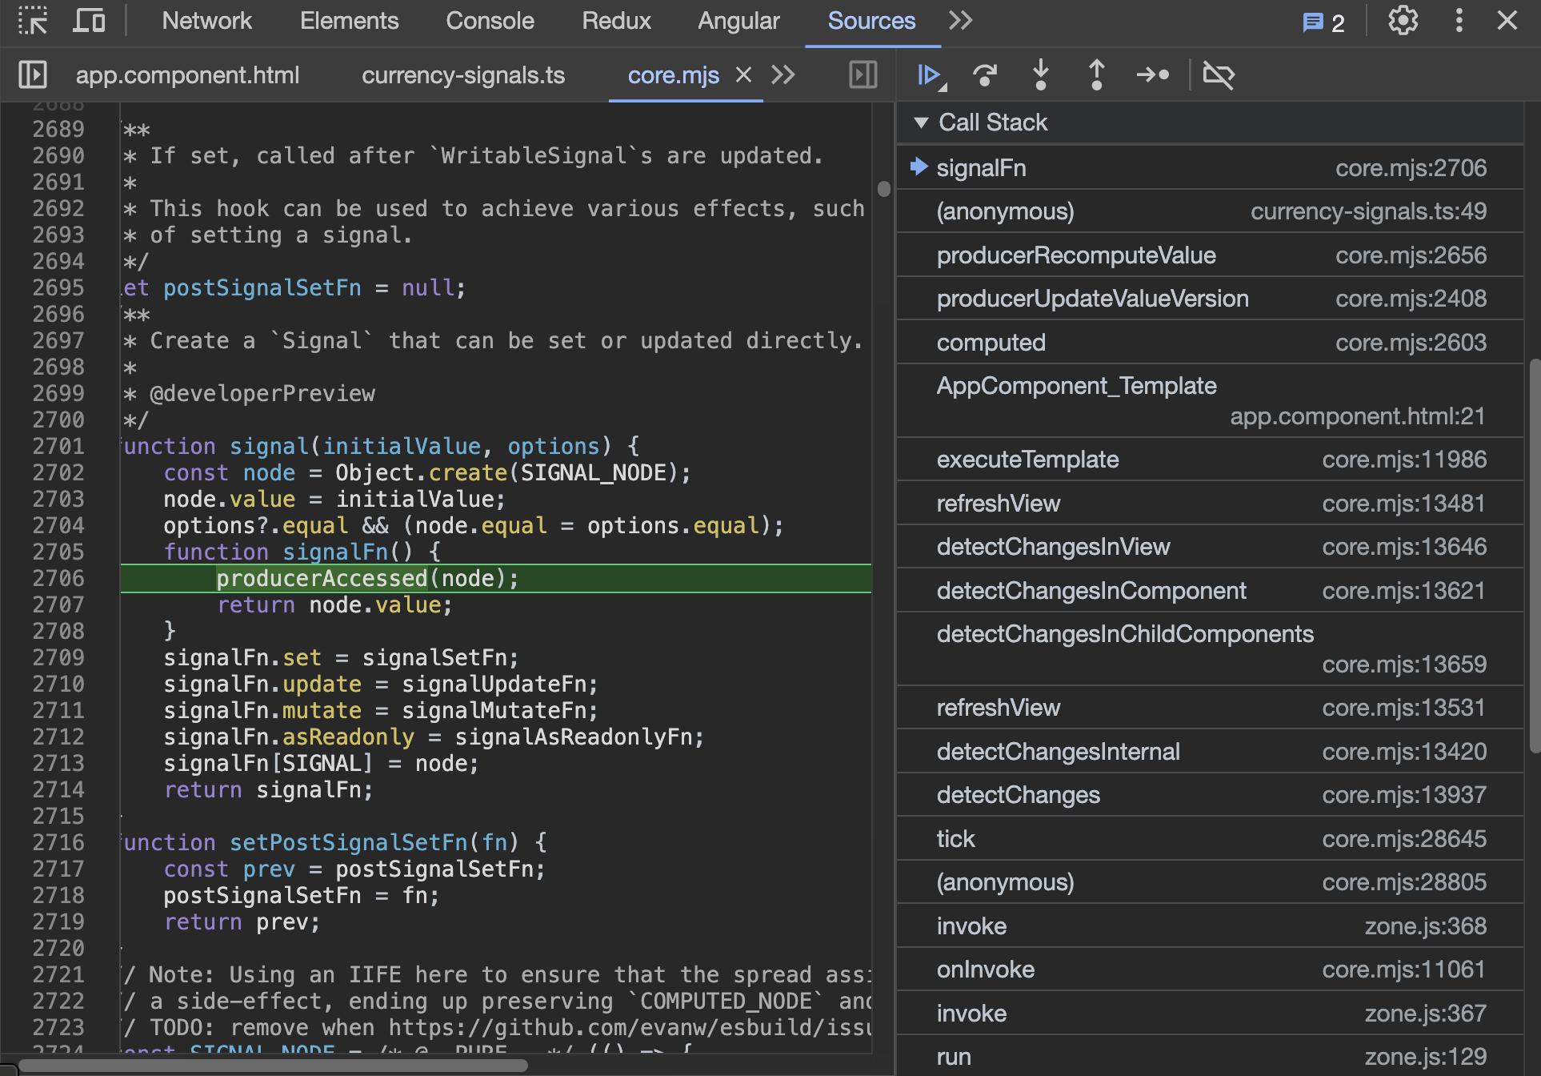Hide the debugger sidebar pane
Screen dimensions: 1541x1076
pos(863,75)
